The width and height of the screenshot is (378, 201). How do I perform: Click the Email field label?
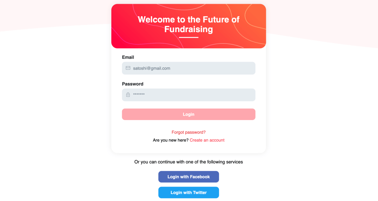(128, 57)
